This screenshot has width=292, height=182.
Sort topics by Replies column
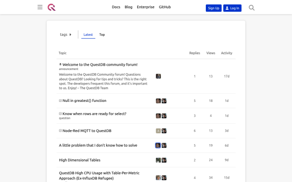click(195, 53)
